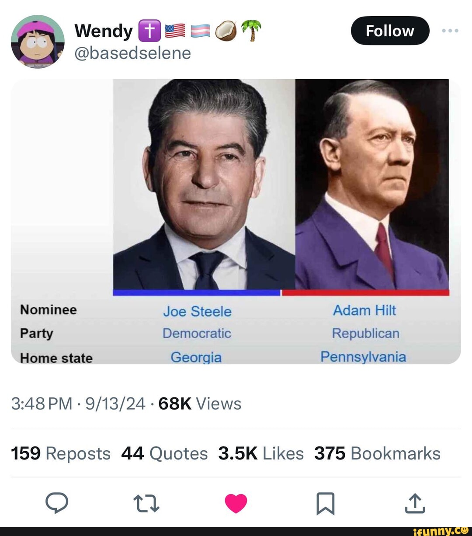View the 44 Quotes list
This screenshot has height=536, width=472.
tap(165, 453)
